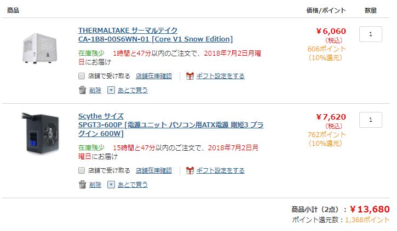Enable 店舗で受け取る for Thermaltake case

(82, 76)
